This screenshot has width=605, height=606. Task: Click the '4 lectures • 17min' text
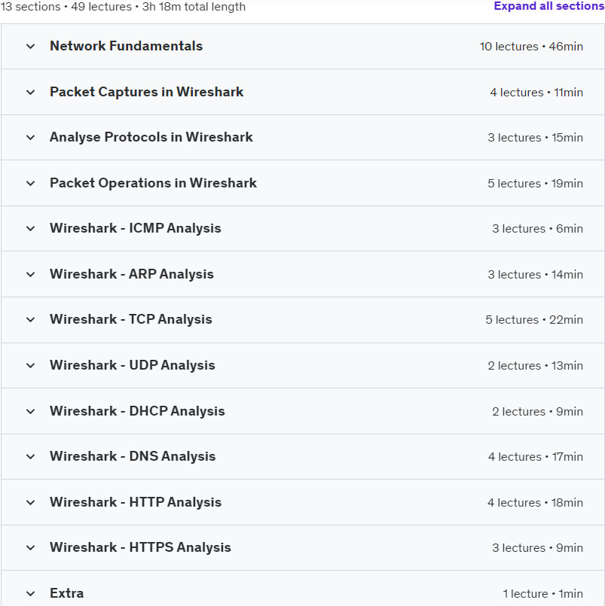[x=536, y=456]
